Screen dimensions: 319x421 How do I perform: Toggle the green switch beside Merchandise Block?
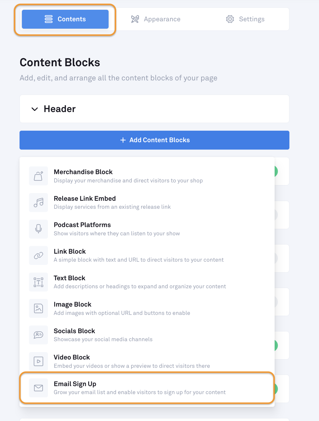(276, 171)
